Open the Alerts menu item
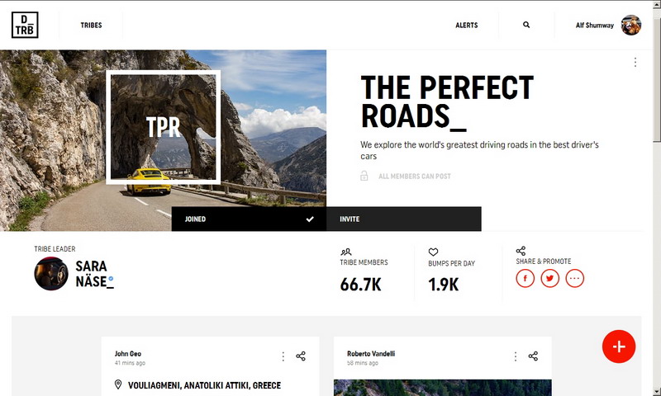Screen dimensions: 661x396 (x=466, y=26)
